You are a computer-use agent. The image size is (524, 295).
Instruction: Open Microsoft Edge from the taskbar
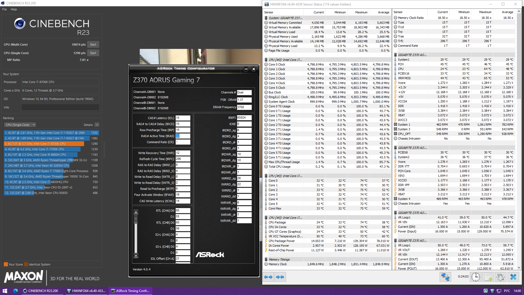(x=16, y=291)
